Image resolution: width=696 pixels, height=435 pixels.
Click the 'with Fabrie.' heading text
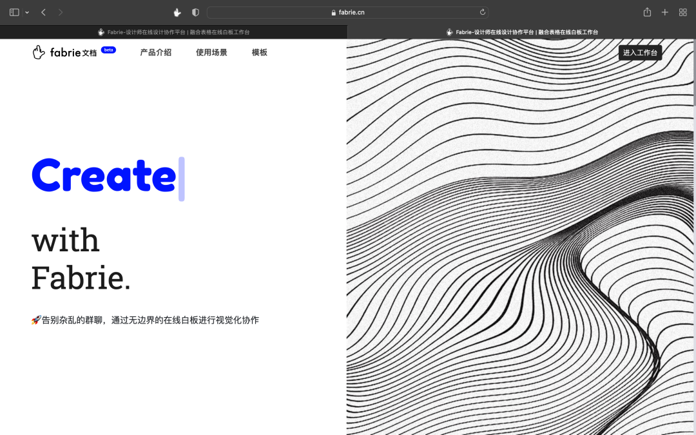point(81,259)
